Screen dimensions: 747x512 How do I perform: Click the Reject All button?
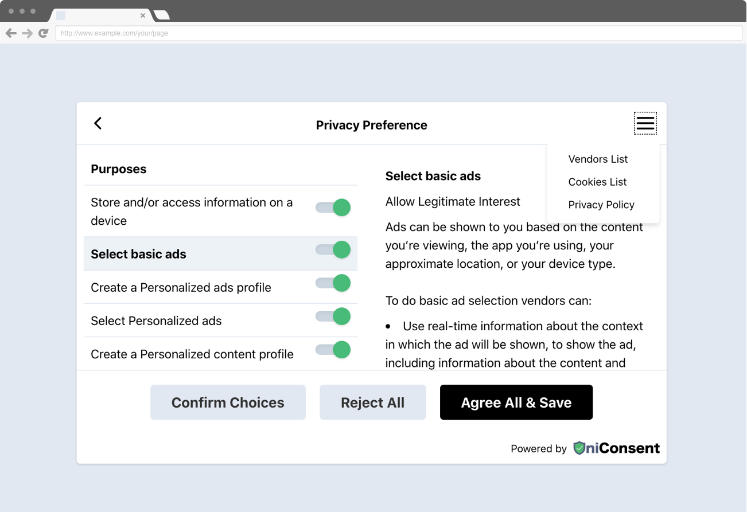372,402
